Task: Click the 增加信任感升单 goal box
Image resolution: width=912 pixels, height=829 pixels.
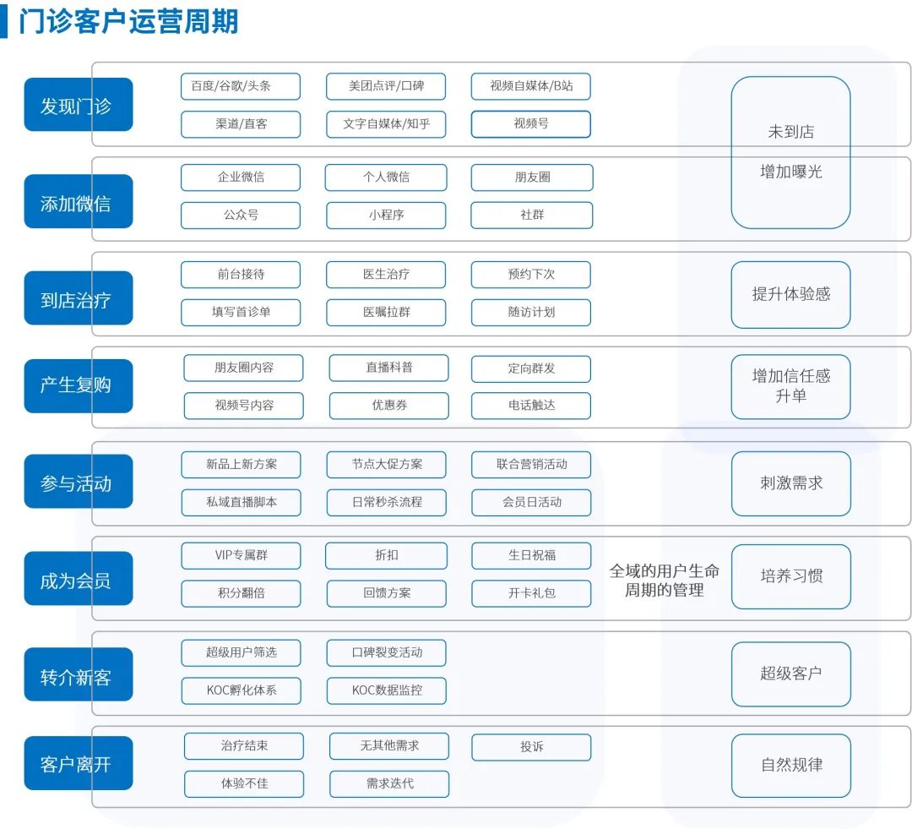Action: [791, 386]
